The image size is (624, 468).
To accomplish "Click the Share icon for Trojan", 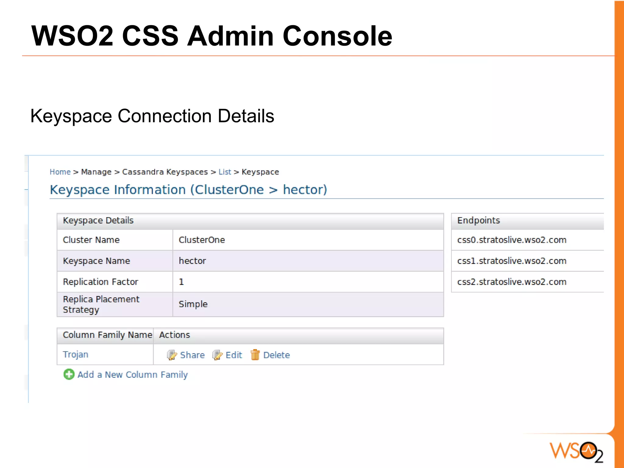I will click(172, 355).
